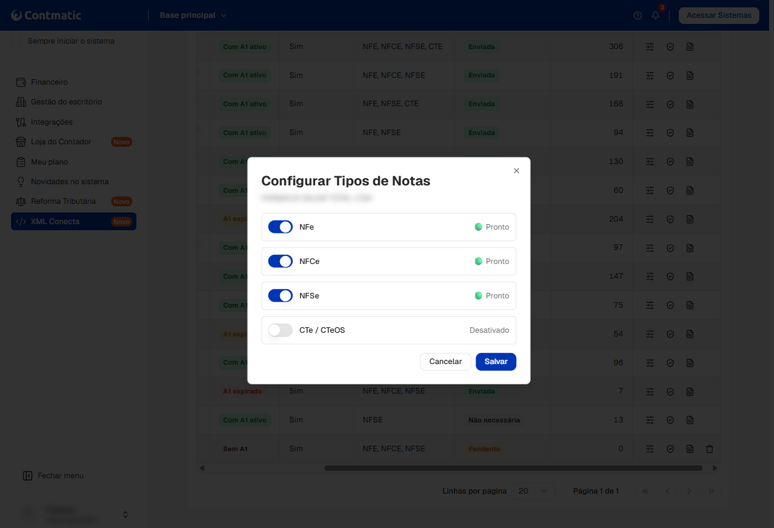
Task: Click shield certificate icon in row 306
Action: pyautogui.click(x=670, y=47)
